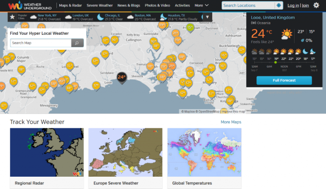The height and width of the screenshot is (189, 326).
Task: Open the Maps & Radar menu
Action: [70, 6]
